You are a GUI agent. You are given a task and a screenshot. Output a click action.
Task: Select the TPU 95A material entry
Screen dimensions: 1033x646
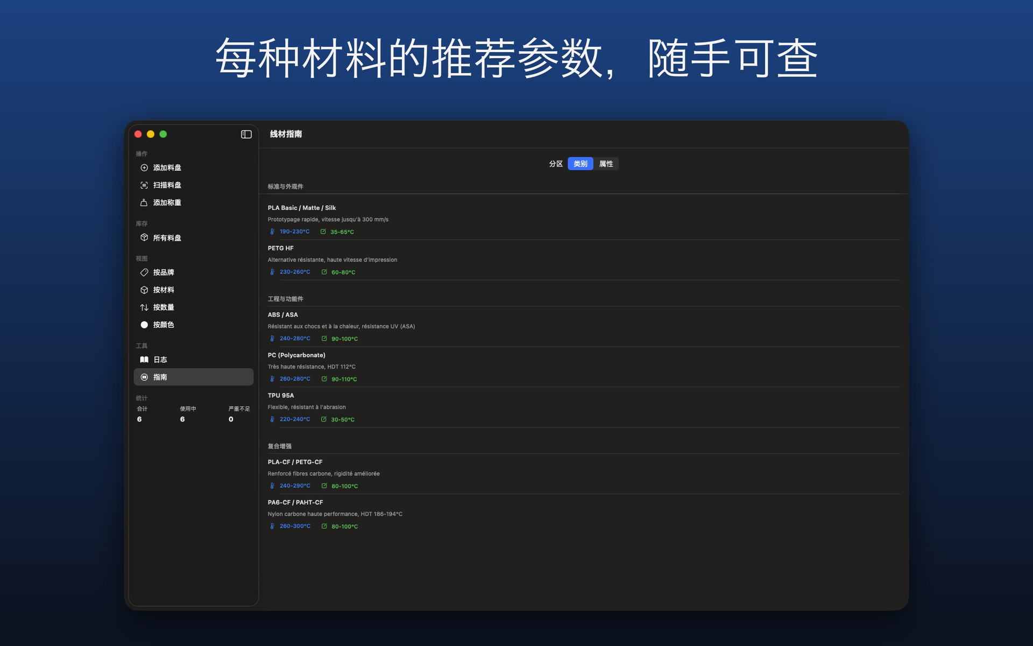point(584,408)
